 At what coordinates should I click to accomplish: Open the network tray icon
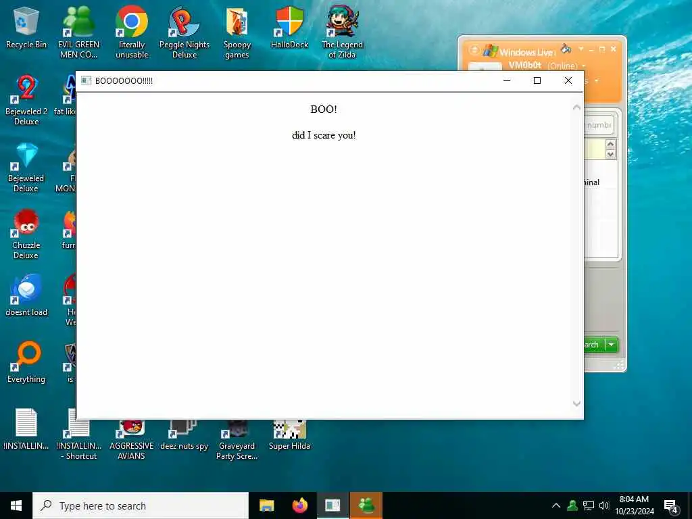589,505
